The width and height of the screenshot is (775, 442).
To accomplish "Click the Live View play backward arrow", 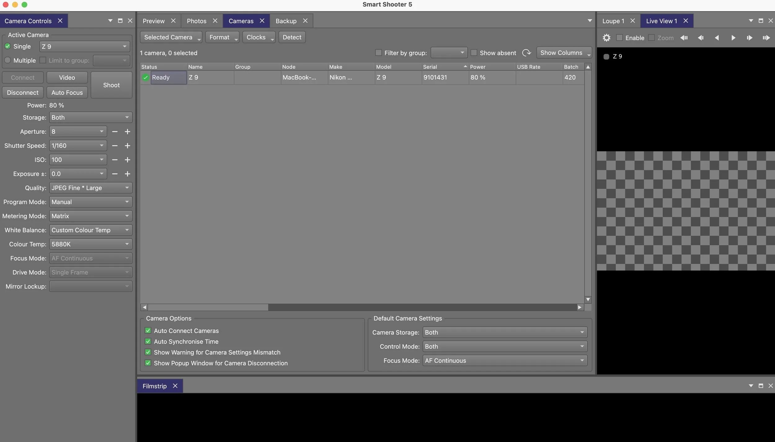I will click(717, 38).
